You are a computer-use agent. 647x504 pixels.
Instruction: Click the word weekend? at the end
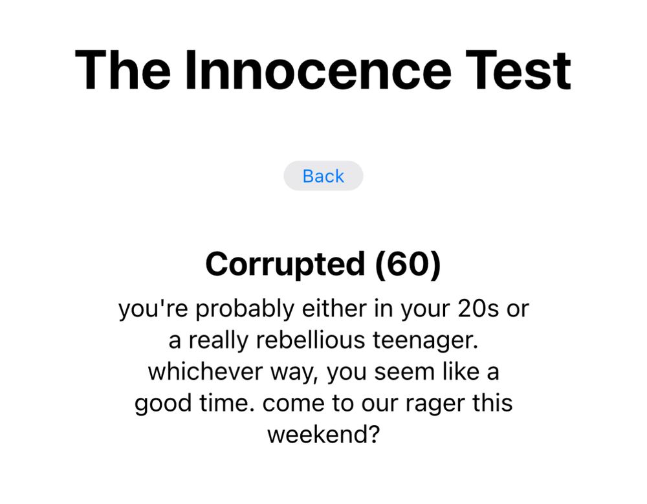[323, 434]
